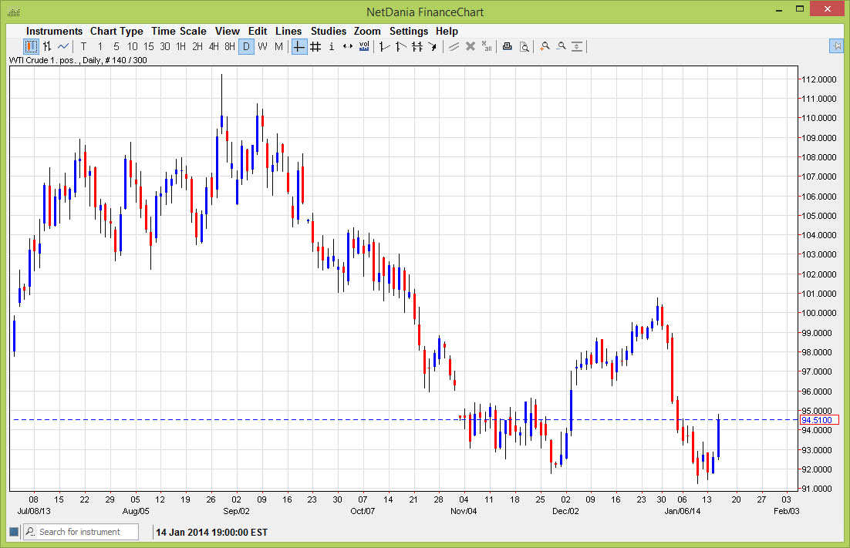Toggle the chart grid icon
Image resolution: width=850 pixels, height=548 pixels.
[315, 46]
